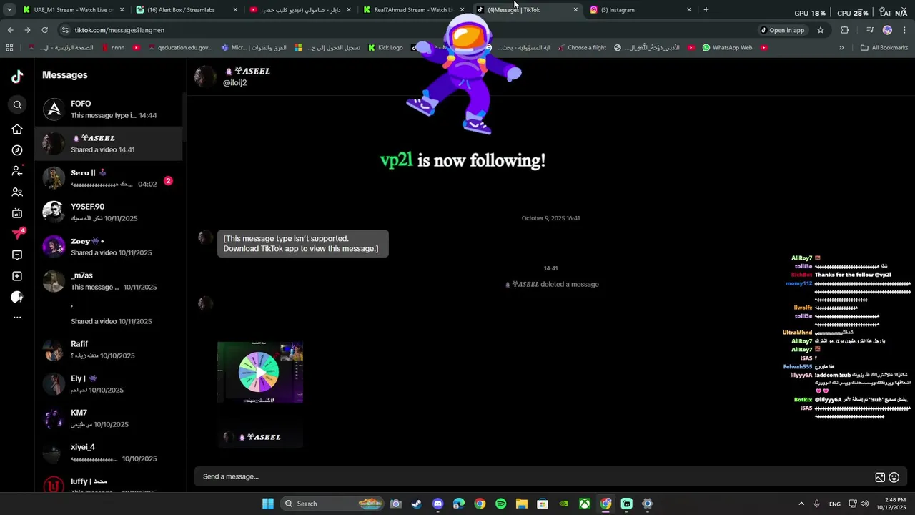This screenshot has height=515, width=915.
Task: Click the Upload plus icon
Action: 17,276
